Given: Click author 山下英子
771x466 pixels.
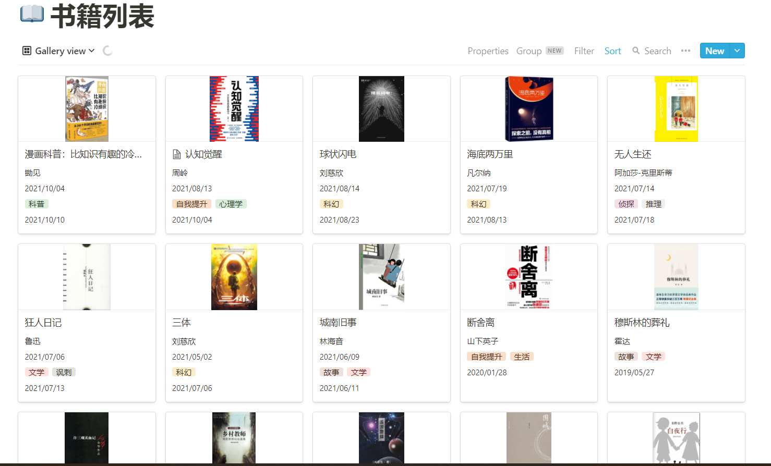Looking at the screenshot, I should [x=483, y=341].
